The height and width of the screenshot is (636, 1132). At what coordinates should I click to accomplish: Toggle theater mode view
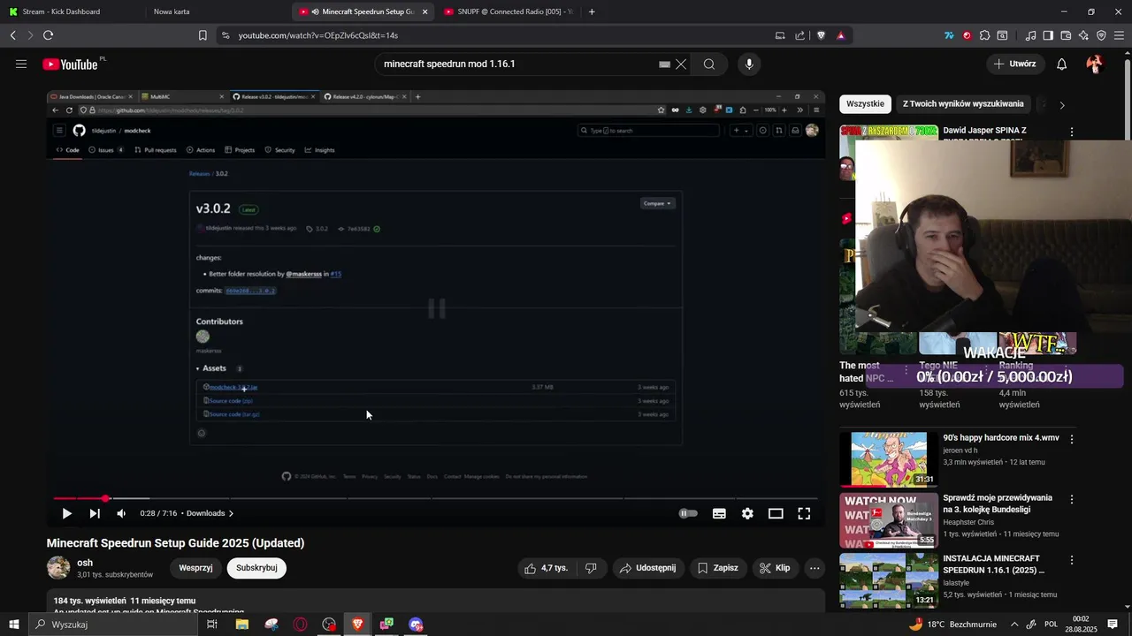[x=776, y=513]
